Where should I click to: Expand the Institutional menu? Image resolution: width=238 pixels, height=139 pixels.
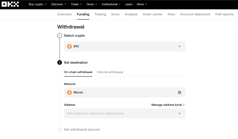(x=111, y=4)
